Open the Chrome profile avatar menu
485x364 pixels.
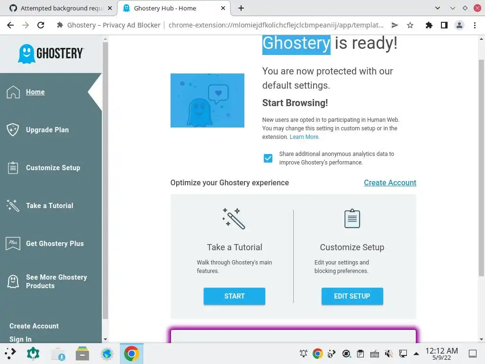click(x=459, y=25)
